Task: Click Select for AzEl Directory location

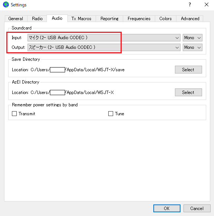Action: 188,92
